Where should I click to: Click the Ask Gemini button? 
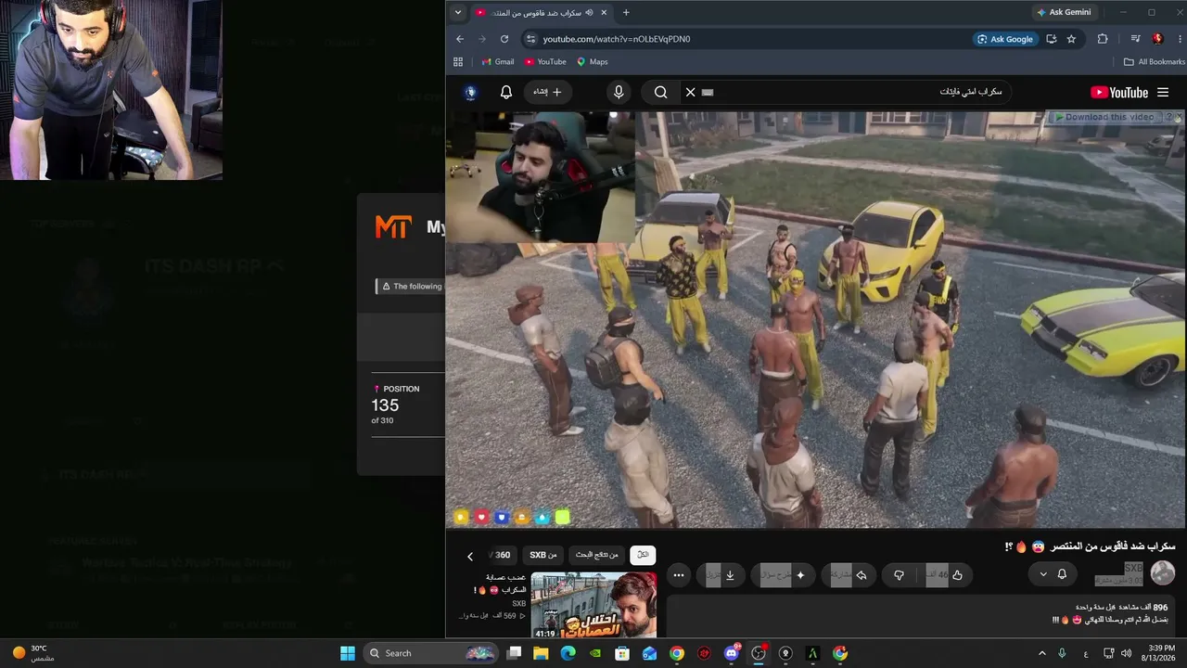[1064, 13]
